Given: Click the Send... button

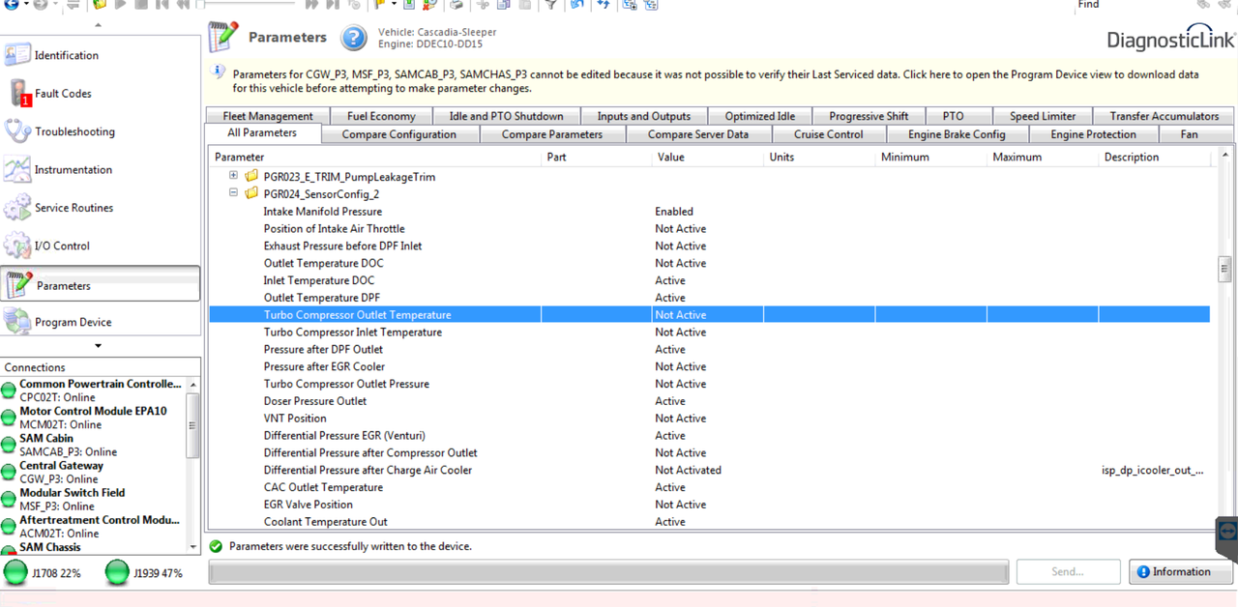Looking at the screenshot, I should (1068, 572).
